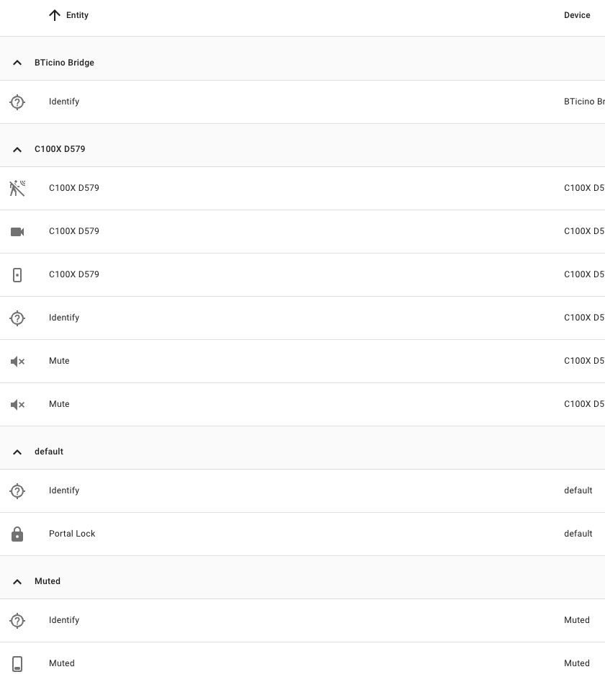Click the second muted speaker icon

[17, 404]
